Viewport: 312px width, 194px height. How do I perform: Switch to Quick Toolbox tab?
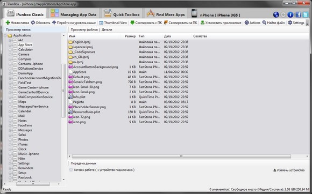[x=122, y=14]
